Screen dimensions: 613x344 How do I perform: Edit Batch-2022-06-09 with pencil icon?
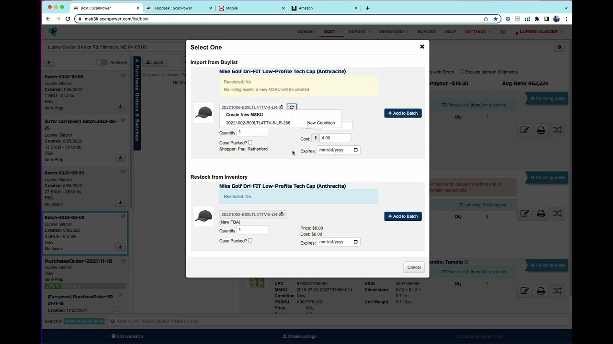point(123,216)
